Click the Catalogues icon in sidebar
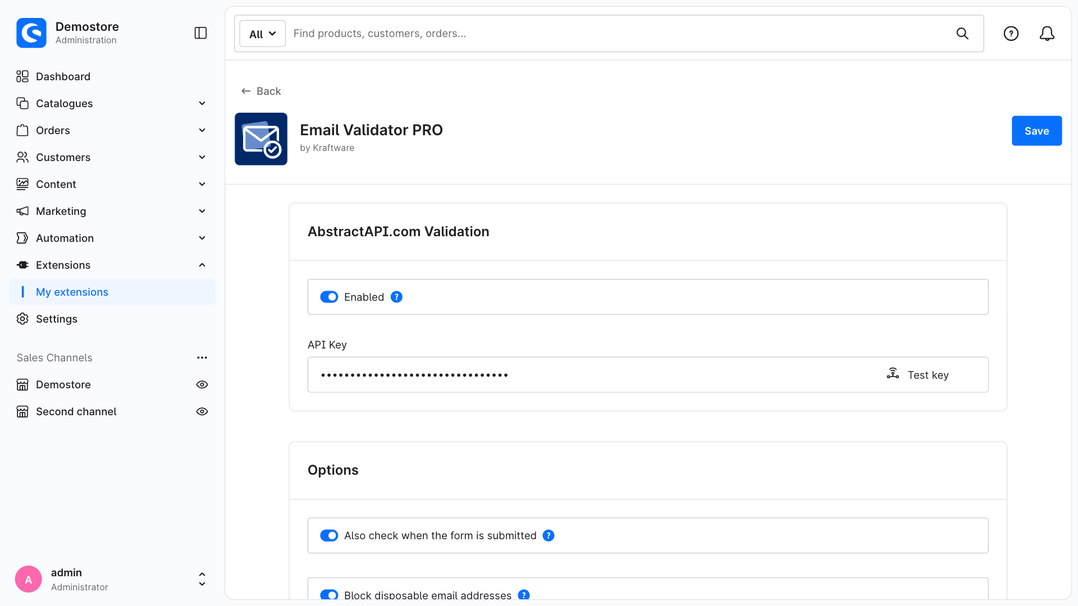The image size is (1078, 606). 22,103
